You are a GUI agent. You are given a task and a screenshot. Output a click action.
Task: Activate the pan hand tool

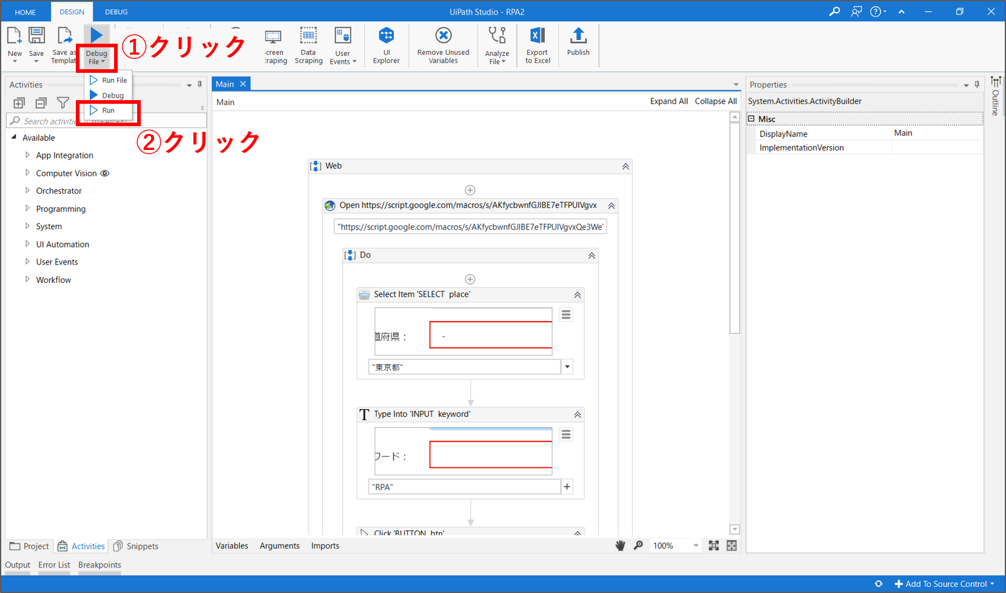tap(620, 546)
